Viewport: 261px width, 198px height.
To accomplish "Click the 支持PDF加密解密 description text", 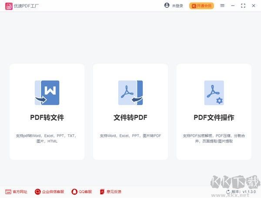I will [x=214, y=139].
